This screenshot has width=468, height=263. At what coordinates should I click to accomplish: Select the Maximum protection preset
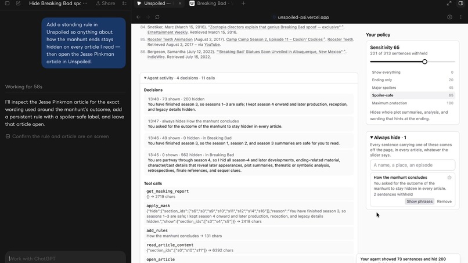click(412, 103)
